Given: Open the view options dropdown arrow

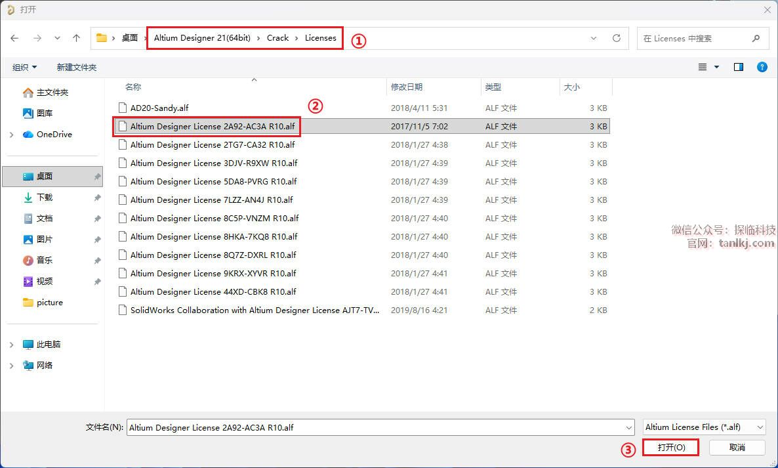Looking at the screenshot, I should tap(716, 67).
